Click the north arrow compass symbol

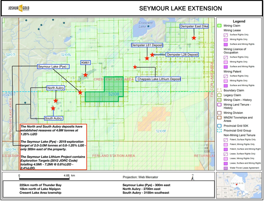192,175
